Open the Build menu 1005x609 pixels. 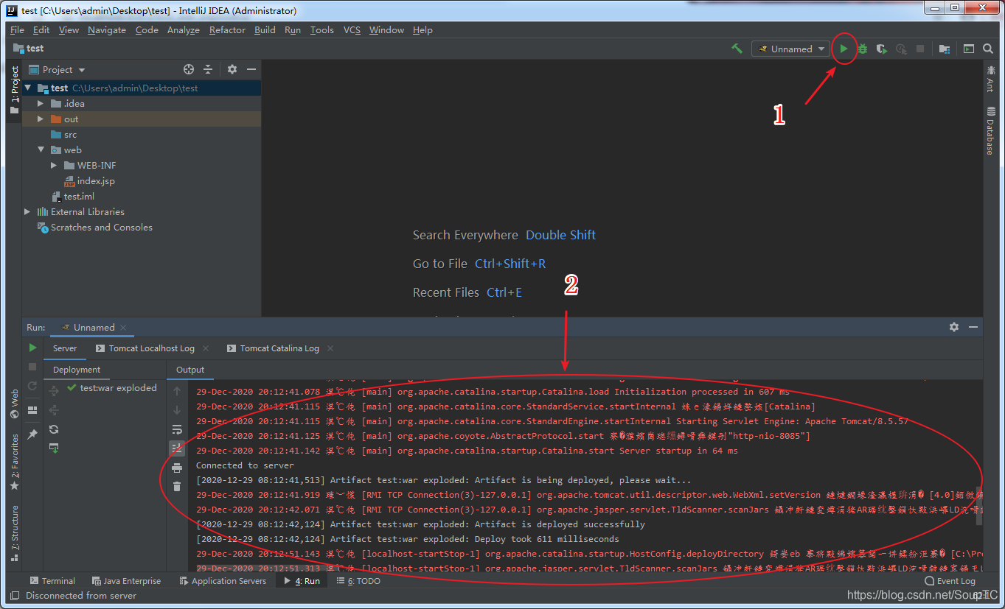pos(265,30)
